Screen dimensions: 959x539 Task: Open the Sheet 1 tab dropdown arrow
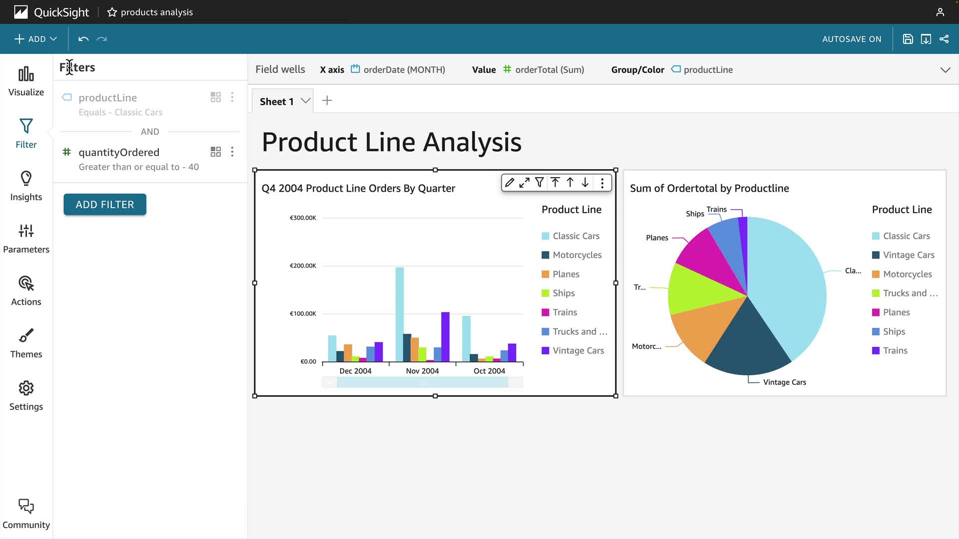(x=306, y=101)
